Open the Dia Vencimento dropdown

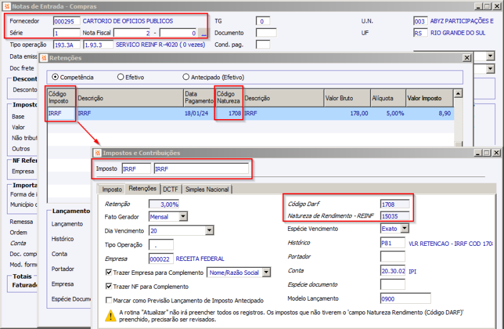[210, 230]
